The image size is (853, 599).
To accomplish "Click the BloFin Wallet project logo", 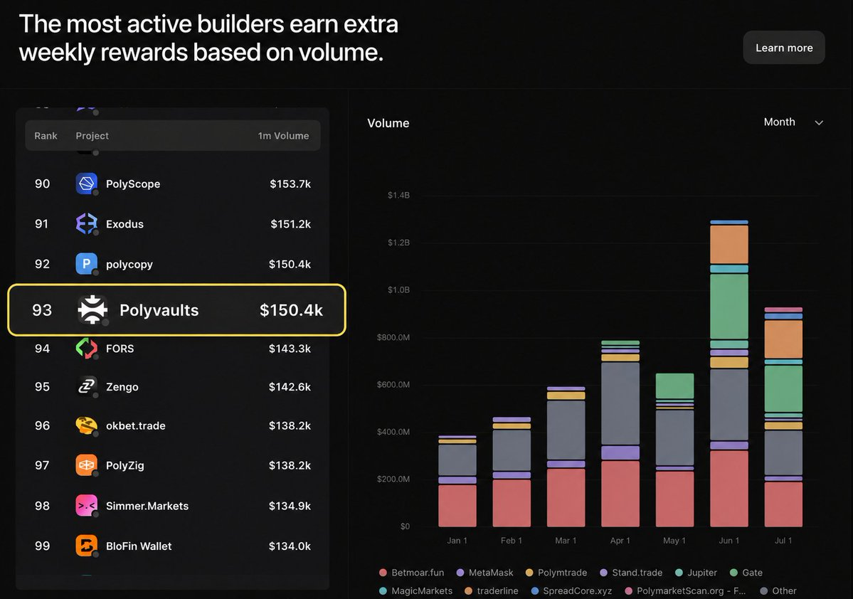I will [x=87, y=546].
